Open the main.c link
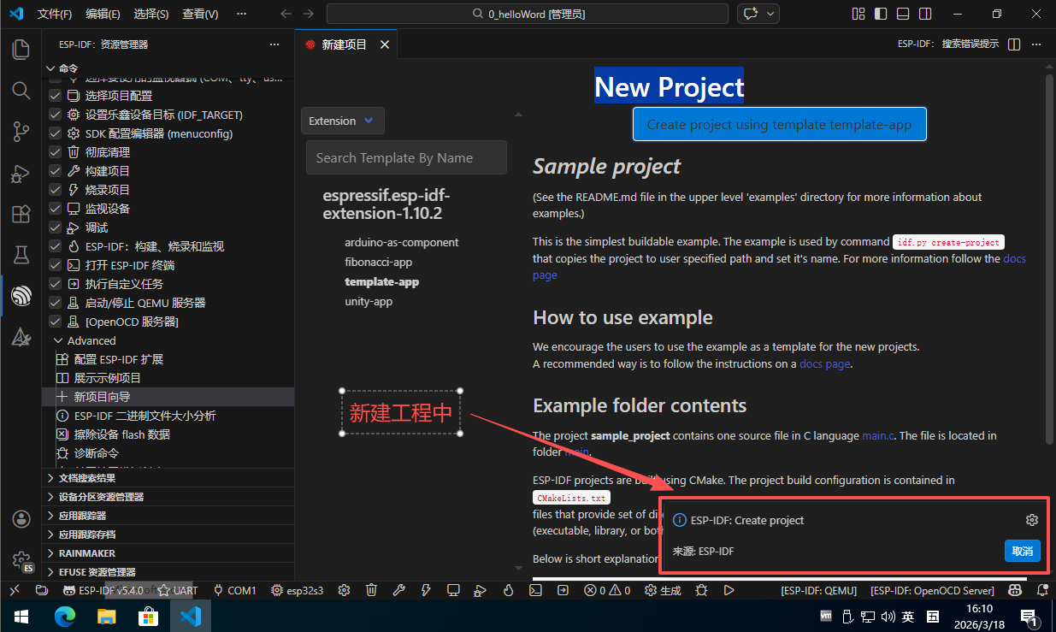1056x632 pixels. 878,435
